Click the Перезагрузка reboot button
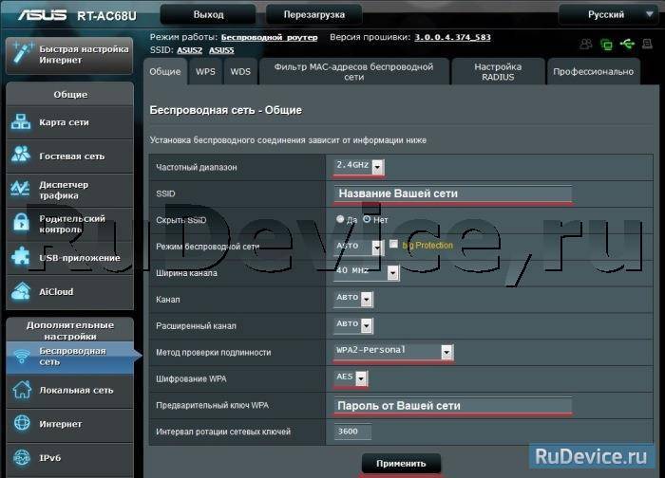Viewport: 665px width, 478px height. click(313, 14)
